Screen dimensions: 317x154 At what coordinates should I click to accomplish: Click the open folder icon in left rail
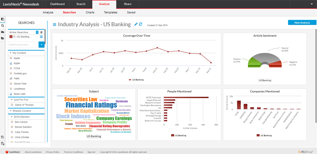tap(2, 38)
